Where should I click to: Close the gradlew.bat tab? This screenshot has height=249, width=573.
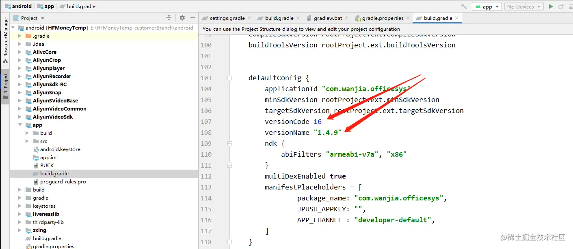click(x=346, y=18)
